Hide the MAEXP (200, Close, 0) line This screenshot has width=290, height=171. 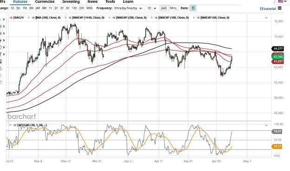[114, 18]
